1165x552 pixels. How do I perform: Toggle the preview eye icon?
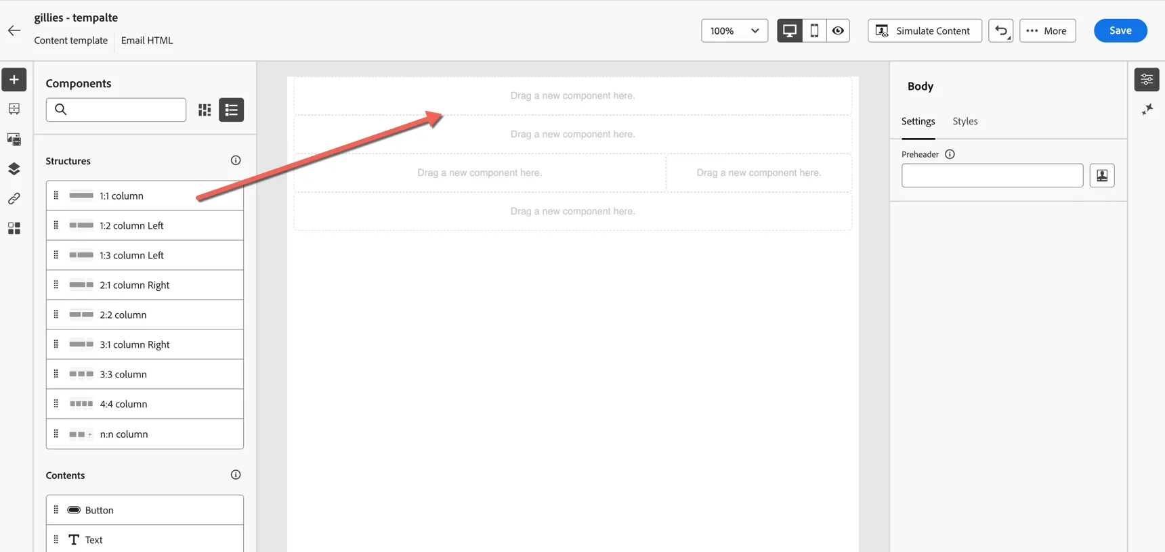(x=839, y=30)
